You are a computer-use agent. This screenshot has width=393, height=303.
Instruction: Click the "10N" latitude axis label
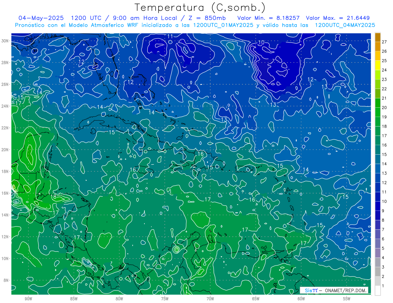5,258
